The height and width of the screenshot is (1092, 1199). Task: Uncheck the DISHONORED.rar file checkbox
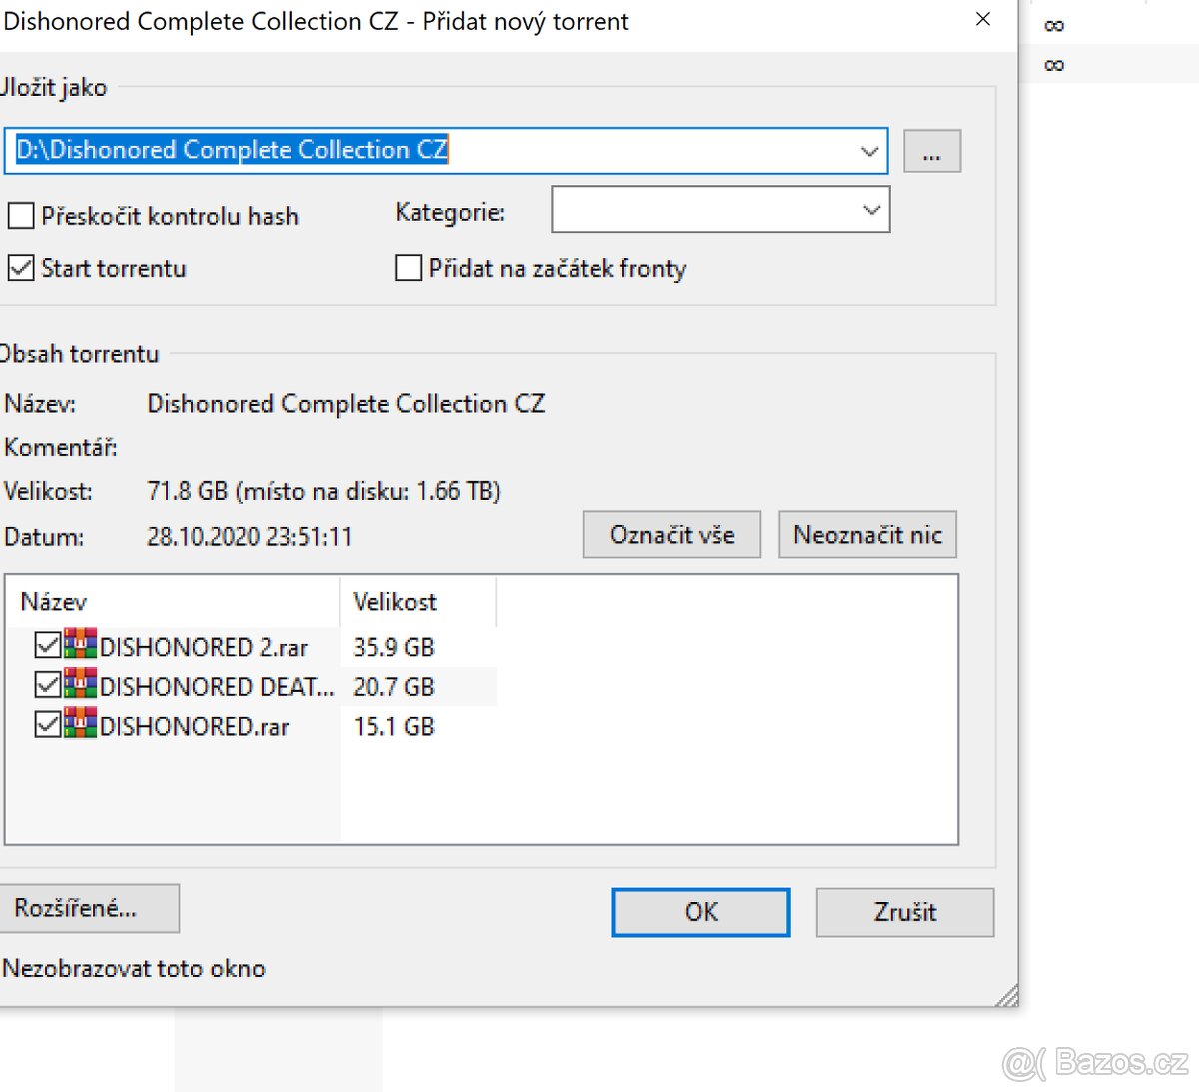(47, 724)
